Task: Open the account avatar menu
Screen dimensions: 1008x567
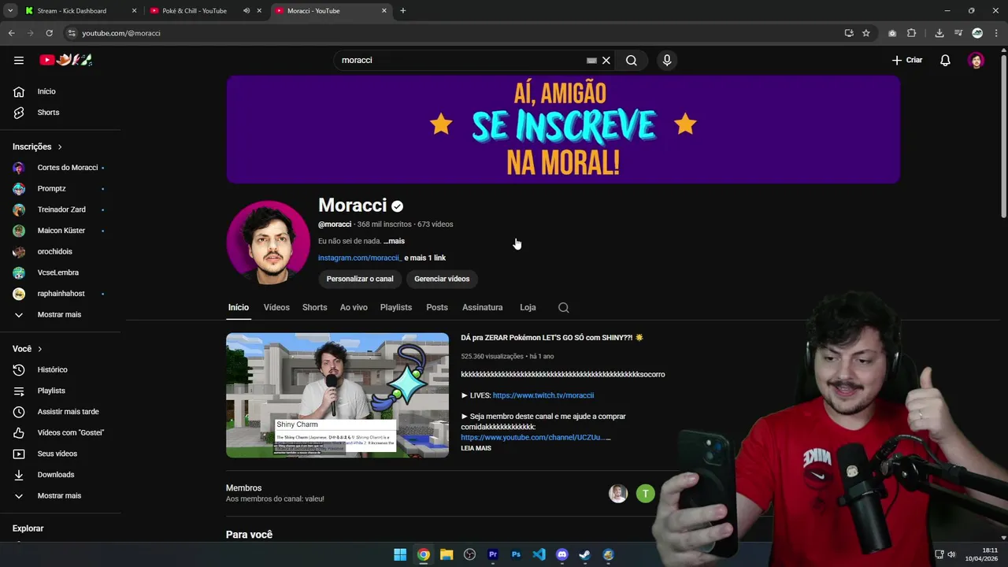Action: 976,60
